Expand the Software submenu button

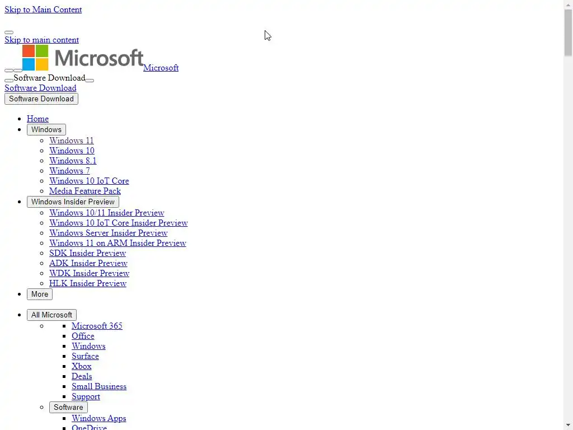(x=69, y=408)
